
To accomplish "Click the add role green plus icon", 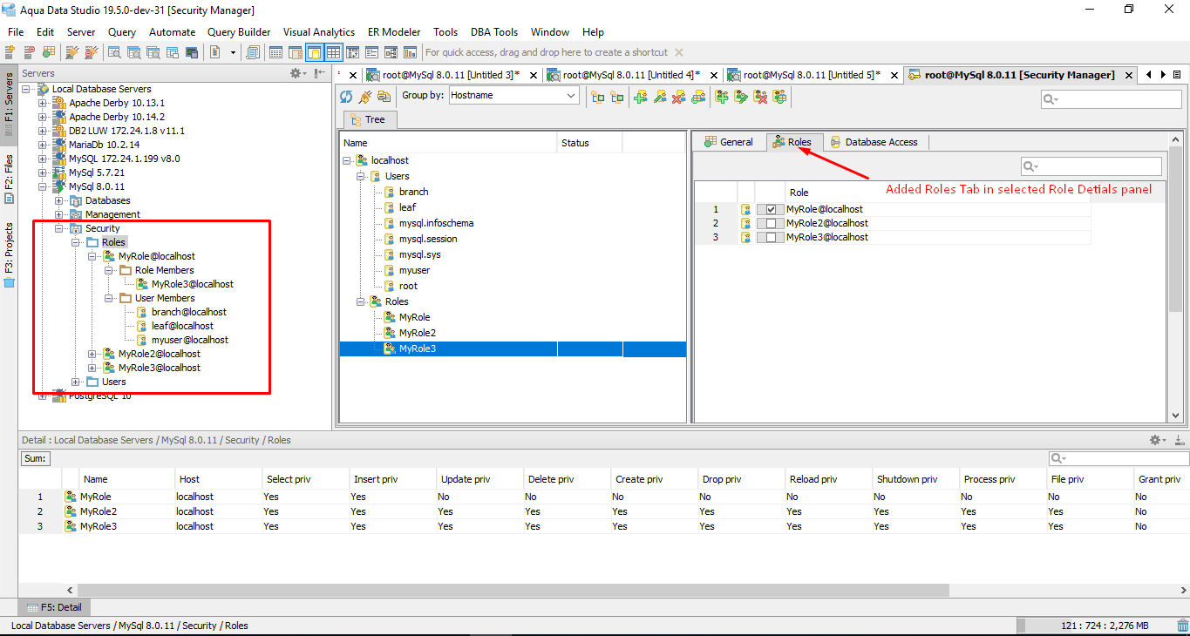I will coord(722,97).
